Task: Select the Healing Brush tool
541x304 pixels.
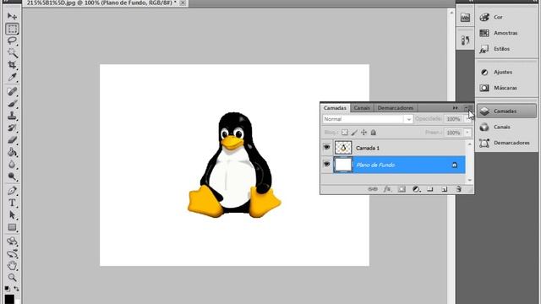Action: tap(12, 91)
